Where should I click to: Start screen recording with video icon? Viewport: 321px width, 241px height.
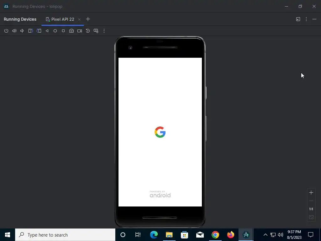(80, 31)
